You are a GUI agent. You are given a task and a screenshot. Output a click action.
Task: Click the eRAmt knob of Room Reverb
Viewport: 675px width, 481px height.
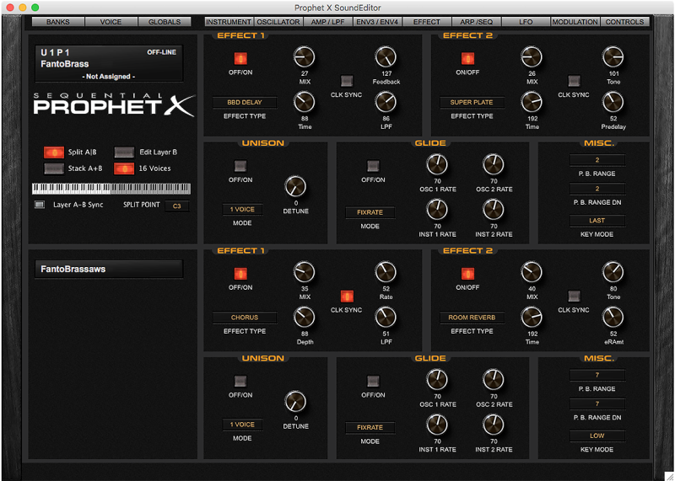(613, 317)
